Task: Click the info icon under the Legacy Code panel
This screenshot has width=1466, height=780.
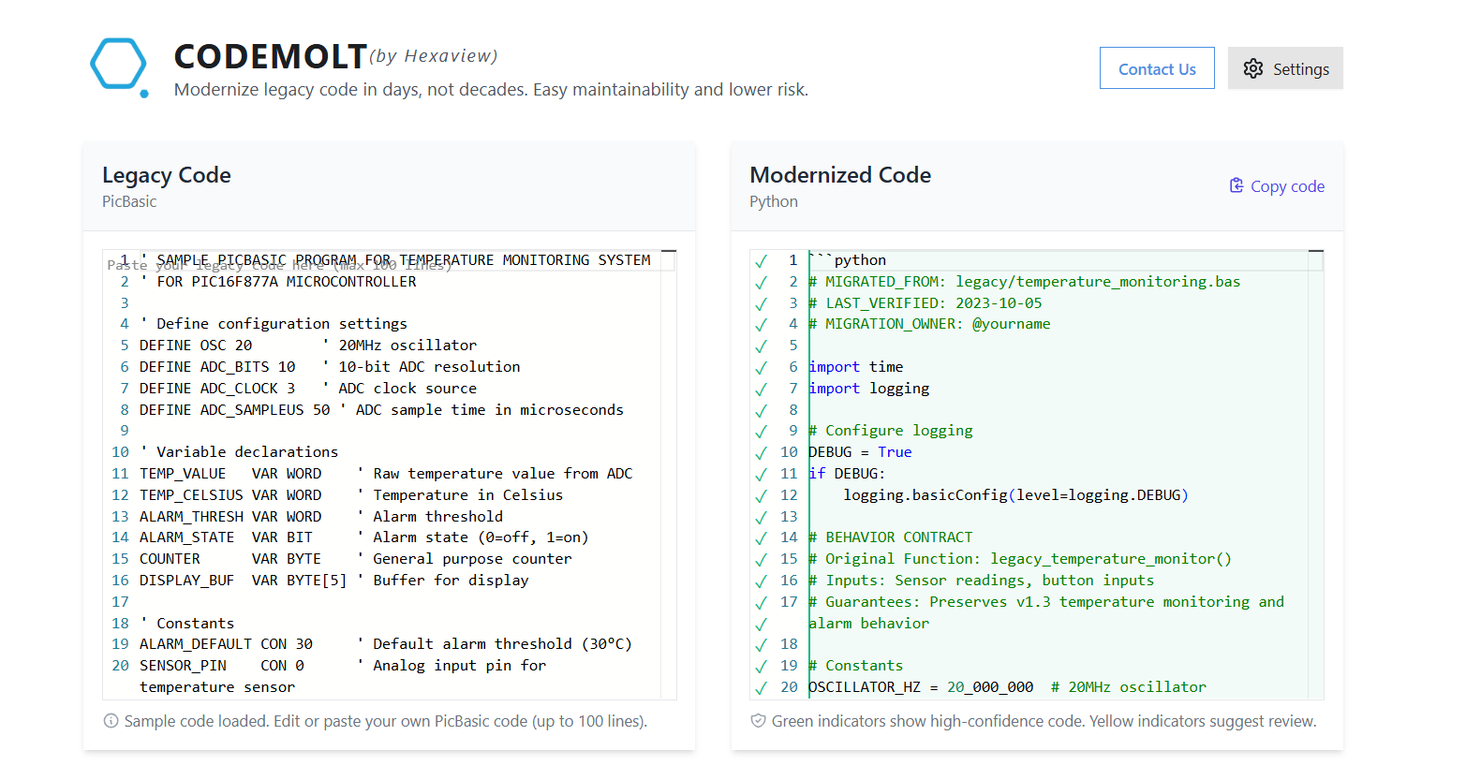Action: (x=111, y=721)
